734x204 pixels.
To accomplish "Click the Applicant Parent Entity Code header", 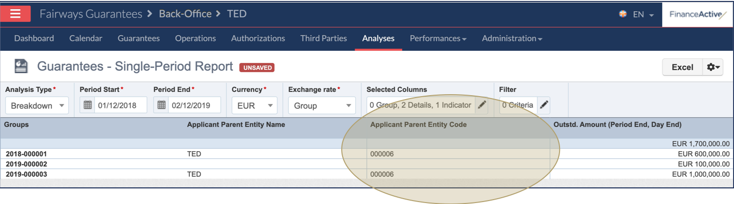I will tap(418, 124).
